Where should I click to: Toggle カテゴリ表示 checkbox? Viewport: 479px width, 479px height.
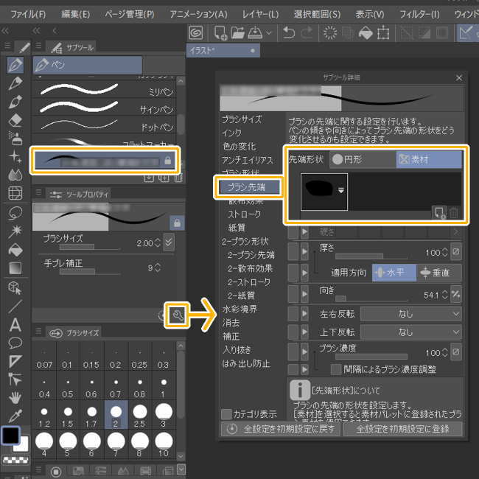(x=226, y=414)
